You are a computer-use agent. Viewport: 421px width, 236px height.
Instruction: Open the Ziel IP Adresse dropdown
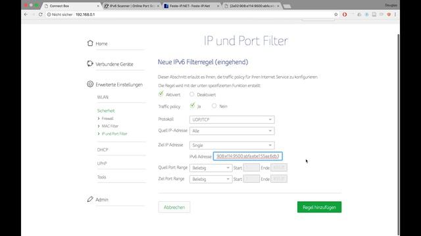point(232,146)
